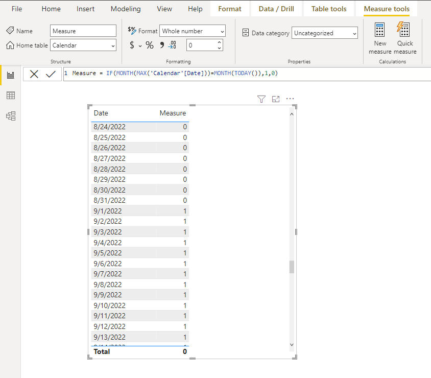Commit the formula with the checkmark icon
The image size is (431, 378).
pyautogui.click(x=51, y=74)
